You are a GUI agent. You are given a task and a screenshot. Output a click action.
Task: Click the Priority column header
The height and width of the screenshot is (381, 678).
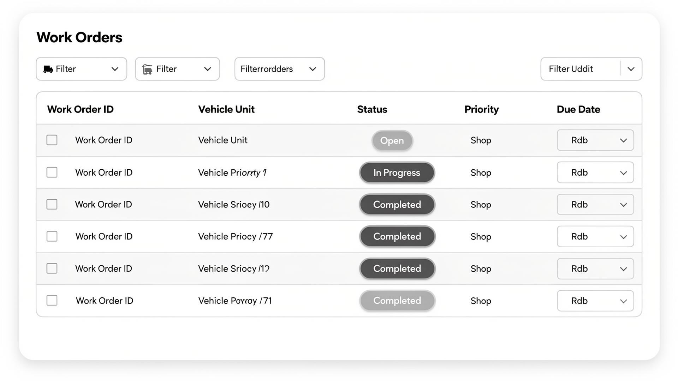(482, 109)
